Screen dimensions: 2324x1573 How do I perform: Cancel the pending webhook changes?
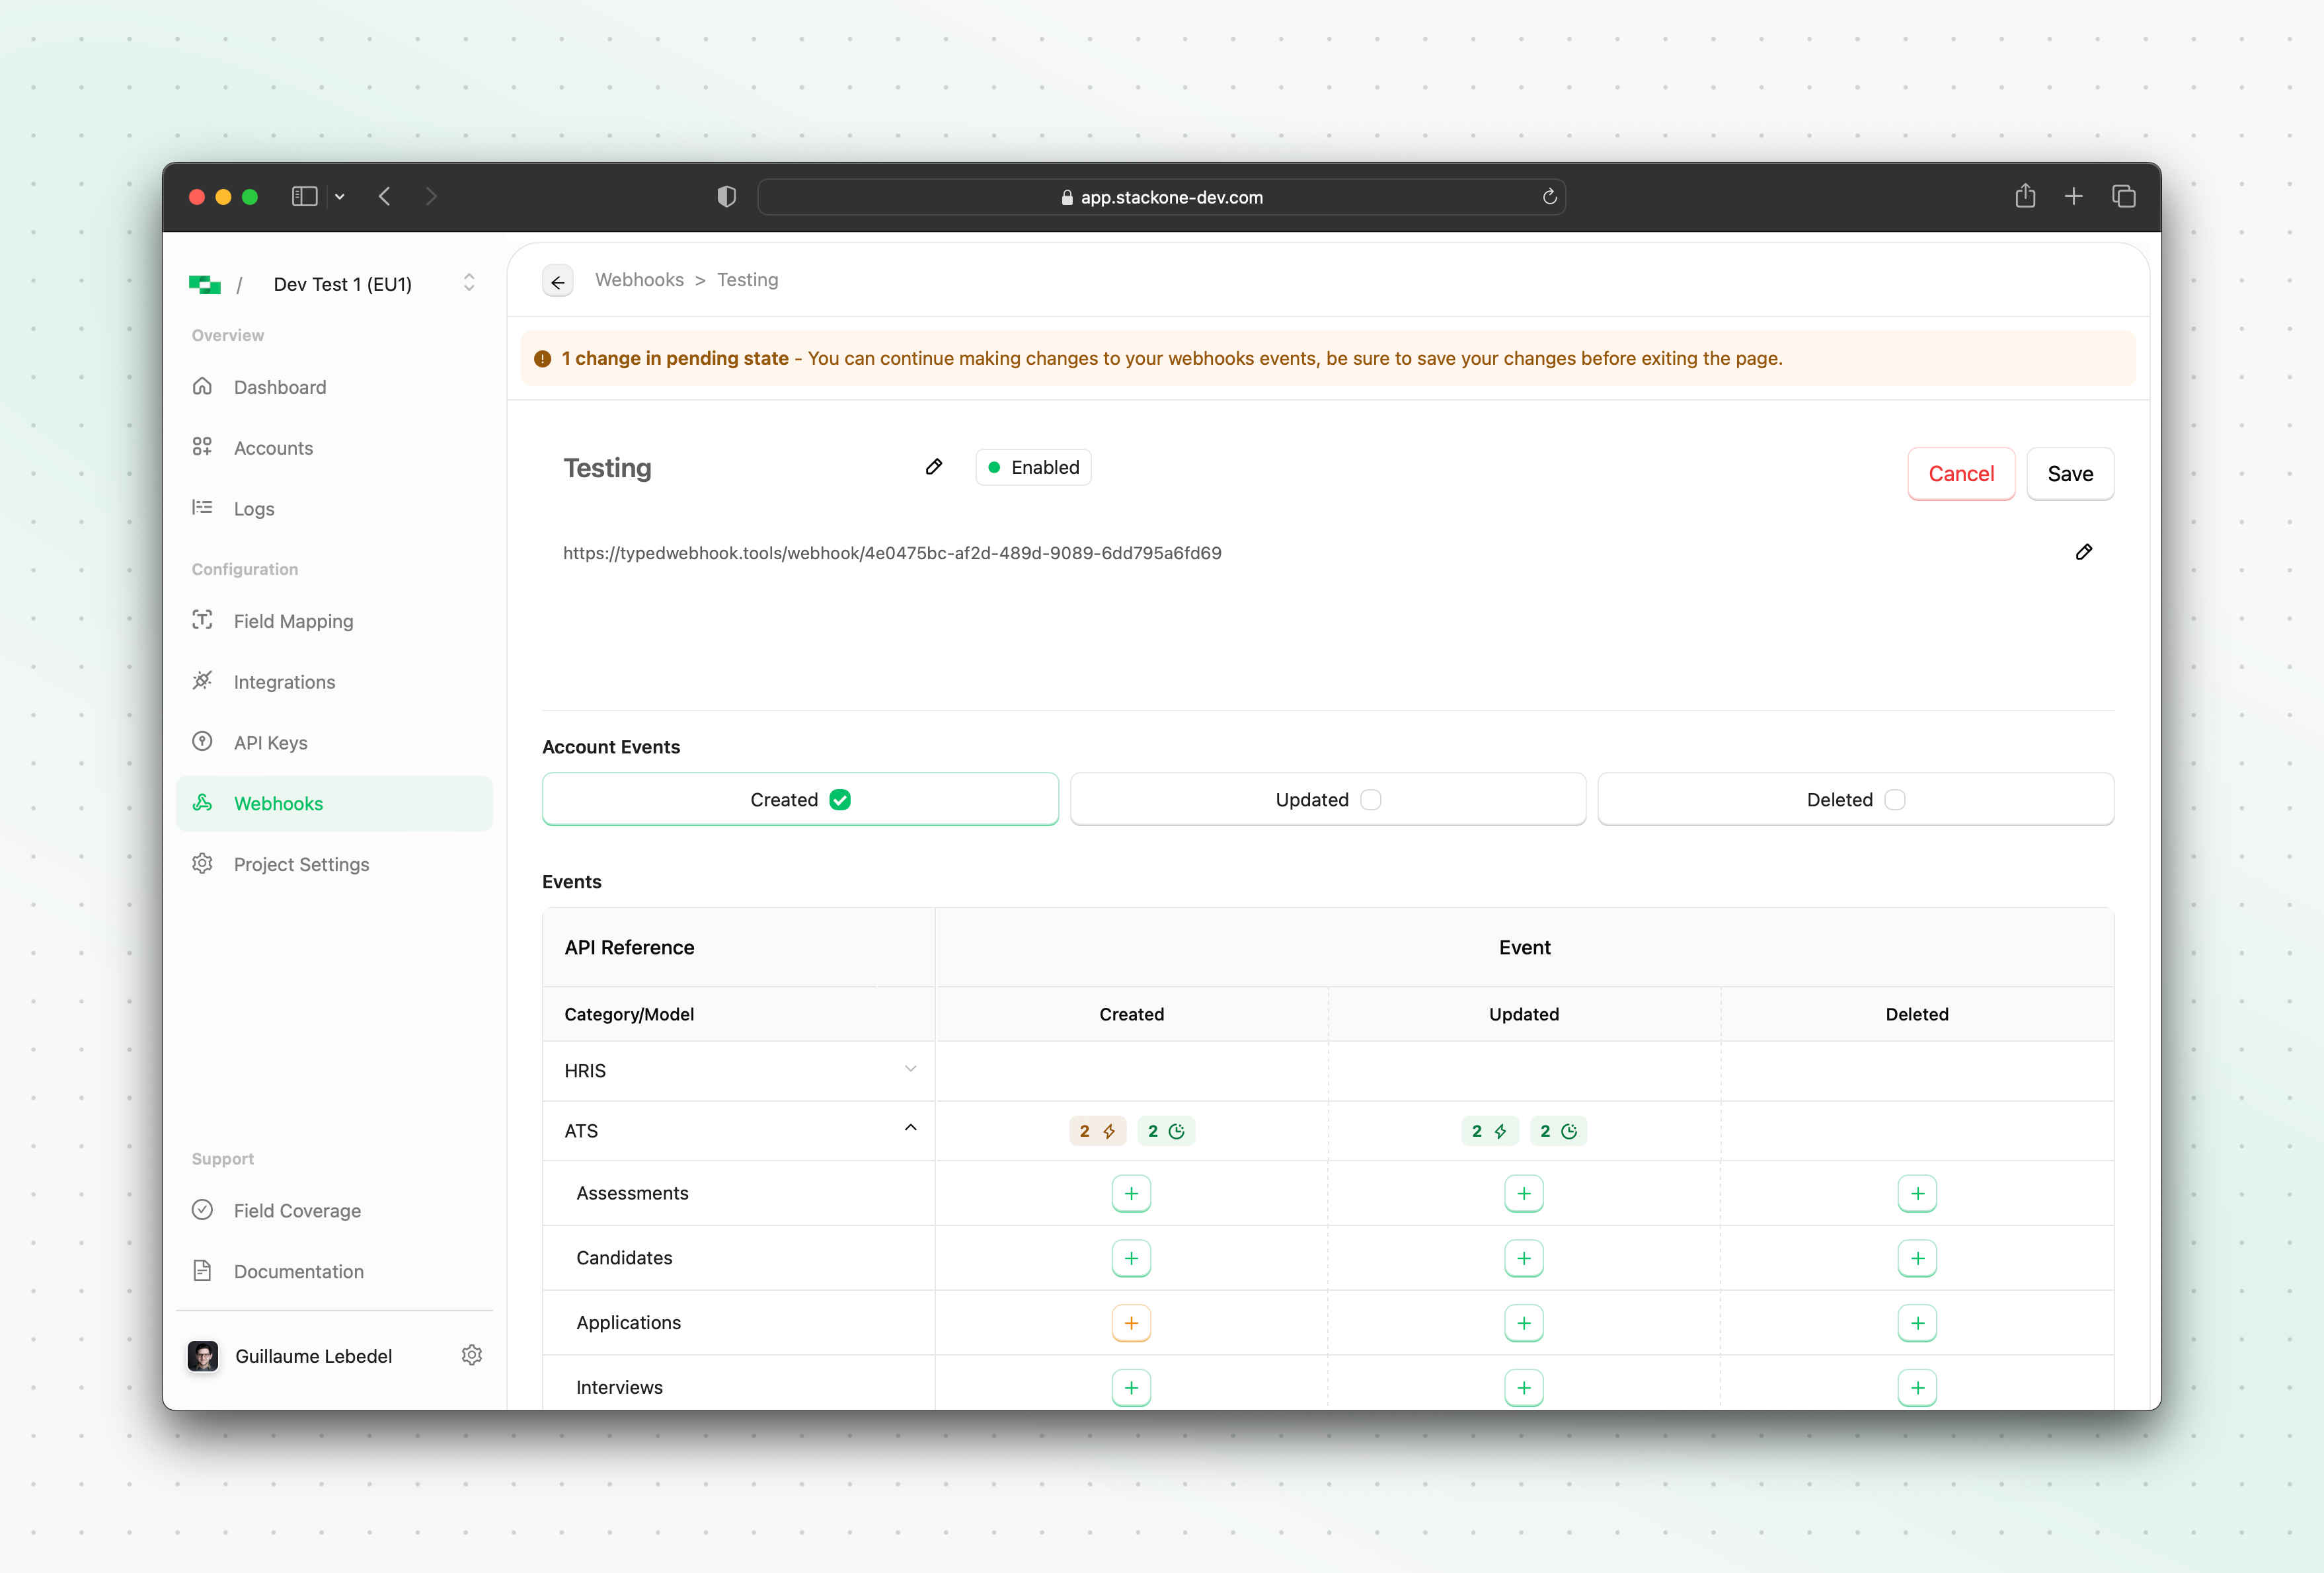click(1960, 474)
